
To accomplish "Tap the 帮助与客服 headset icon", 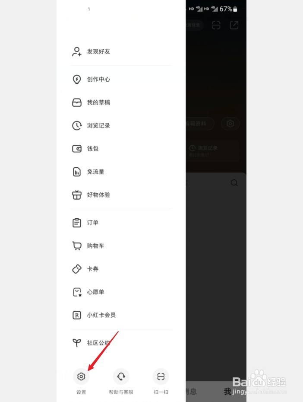I will 121,376.
